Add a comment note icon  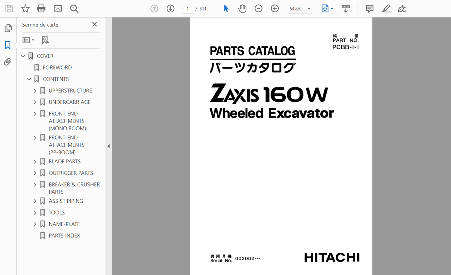click(370, 9)
